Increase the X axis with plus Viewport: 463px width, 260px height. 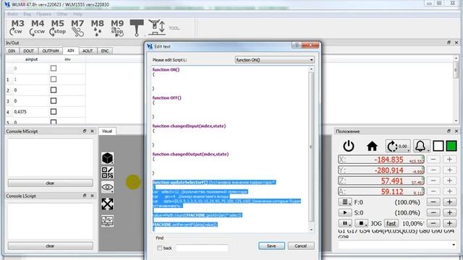point(449,160)
